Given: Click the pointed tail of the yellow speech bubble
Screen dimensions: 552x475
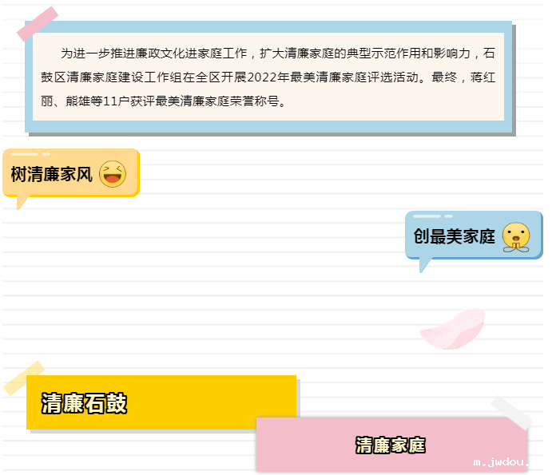Looking at the screenshot, I should pos(22,201).
